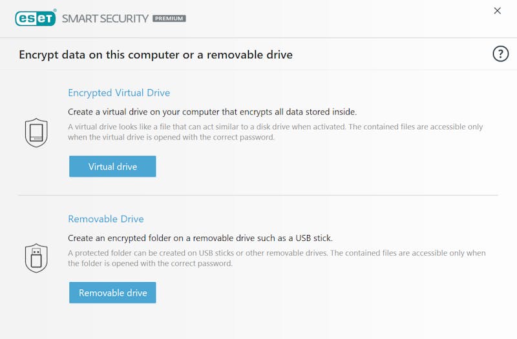The image size is (517, 339).
Task: Click the ESET logo
Action: 36,19
